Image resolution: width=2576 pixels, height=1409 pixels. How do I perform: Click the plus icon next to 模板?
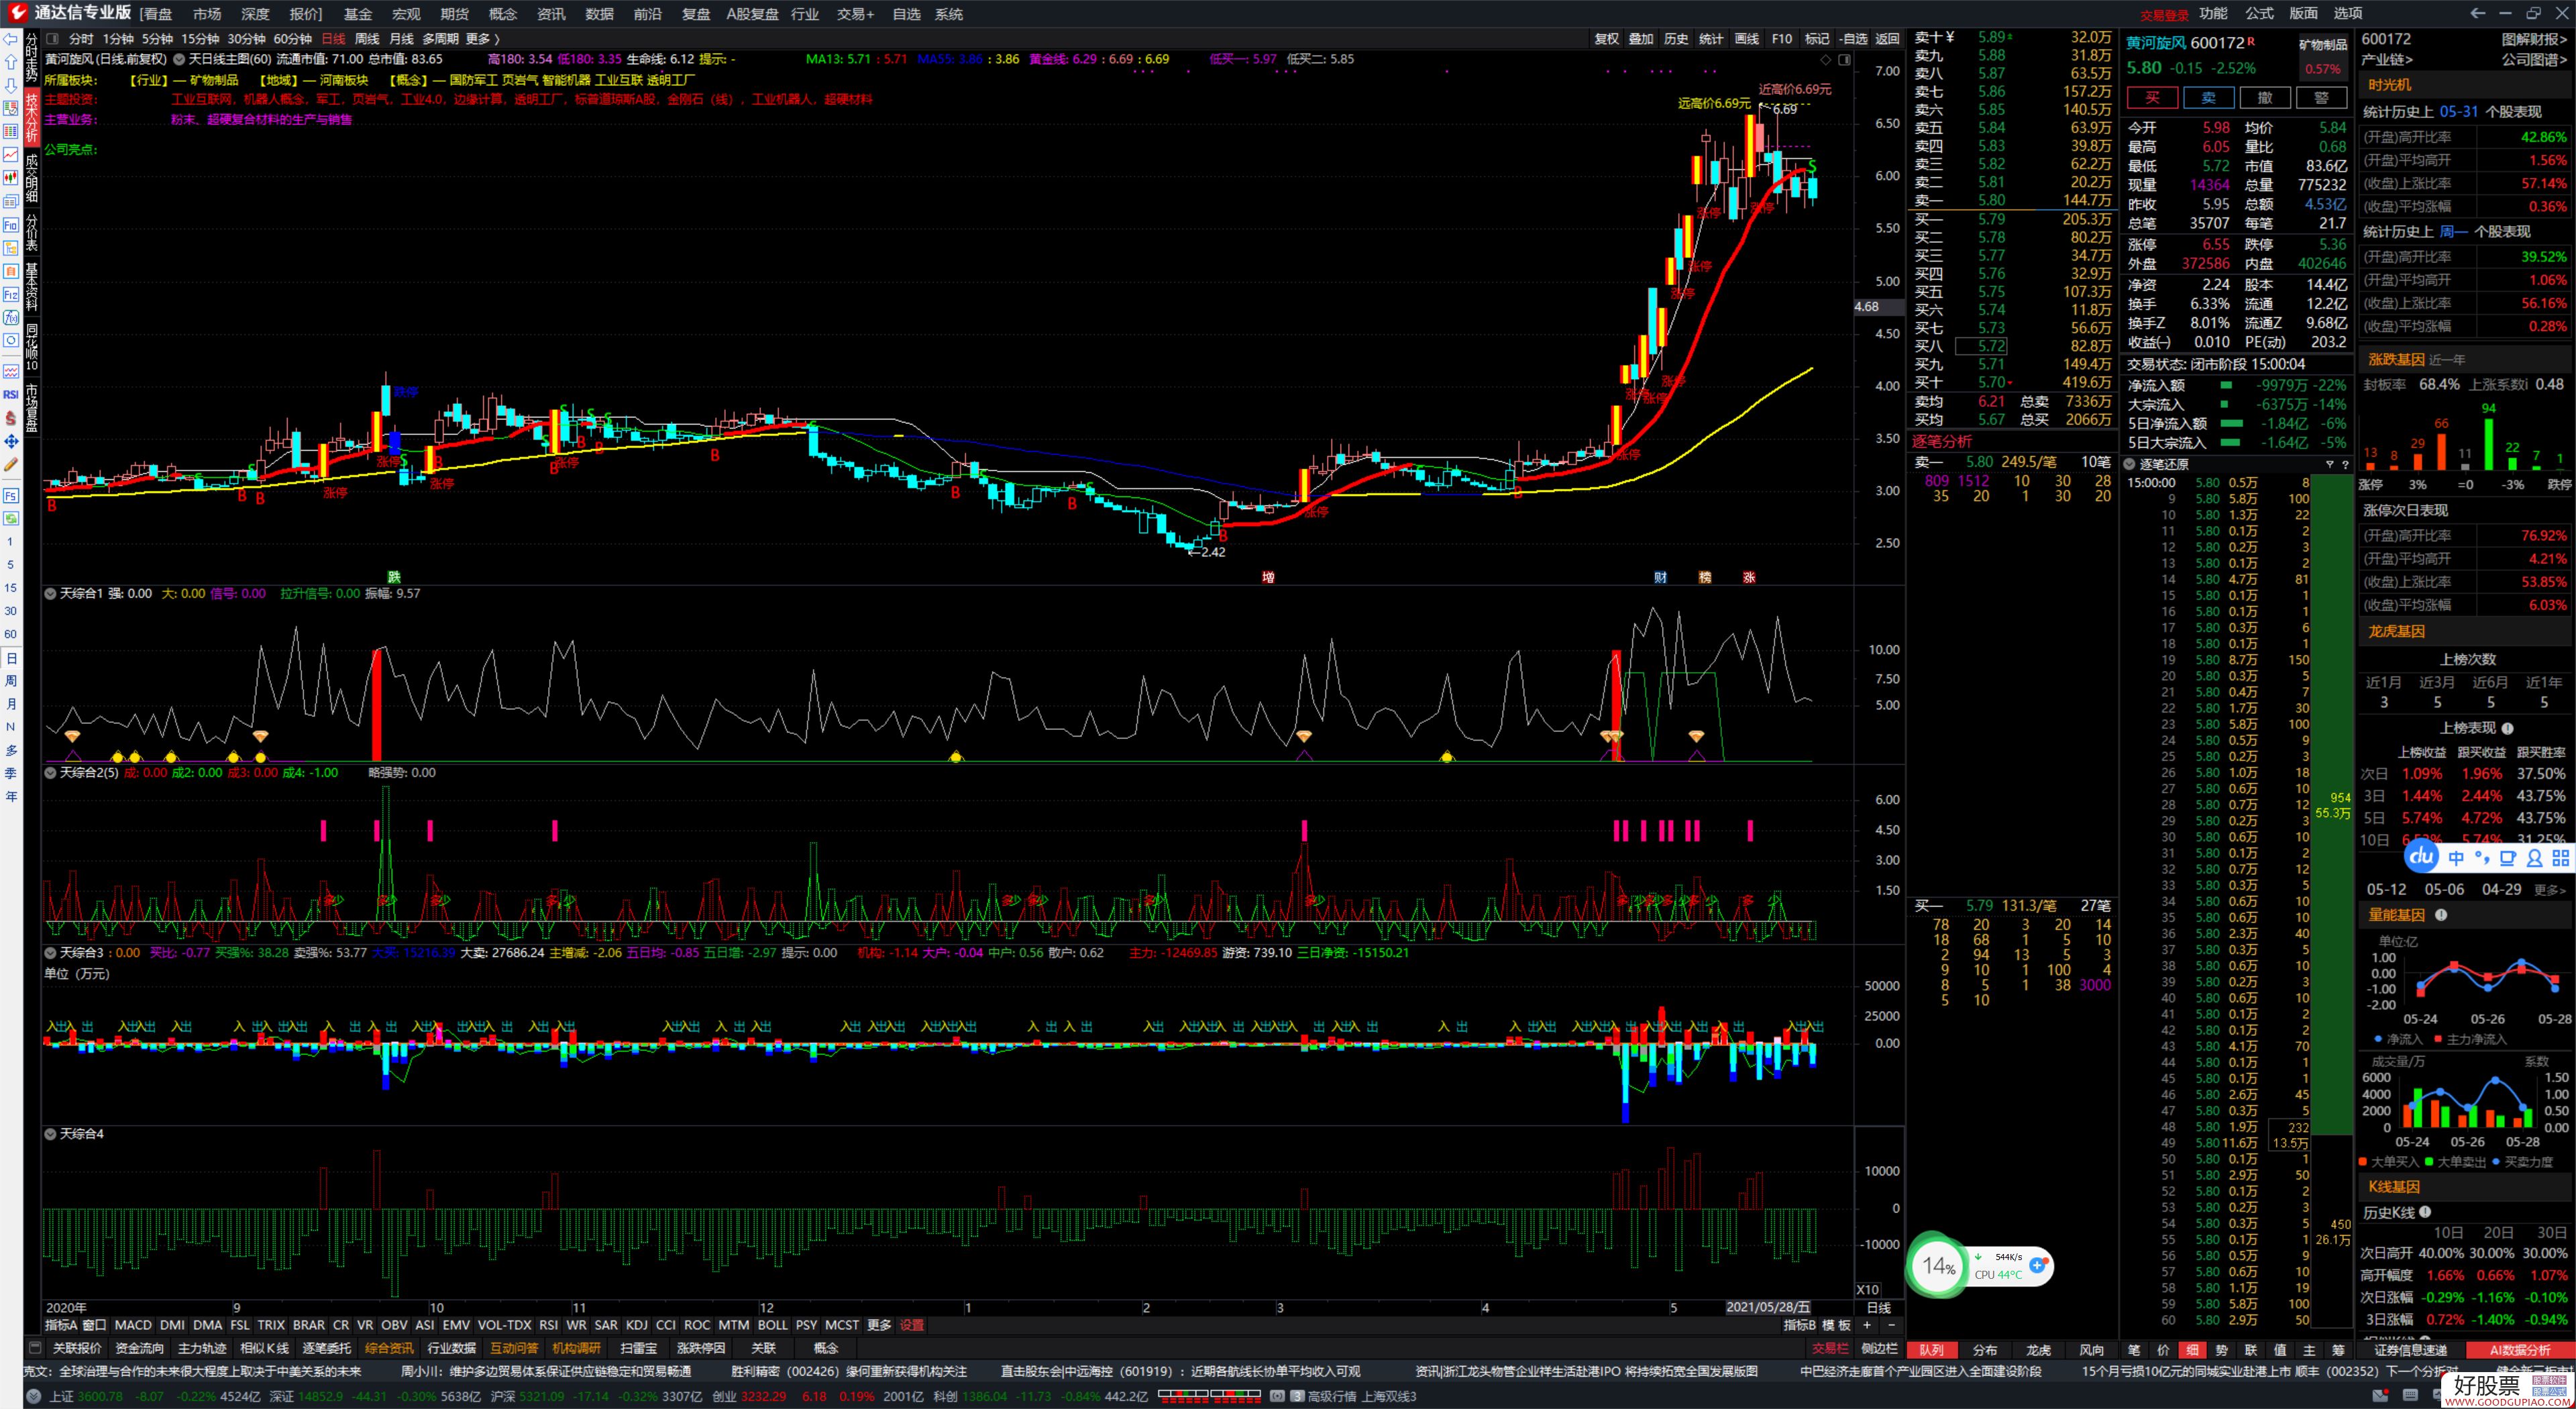(1867, 1325)
